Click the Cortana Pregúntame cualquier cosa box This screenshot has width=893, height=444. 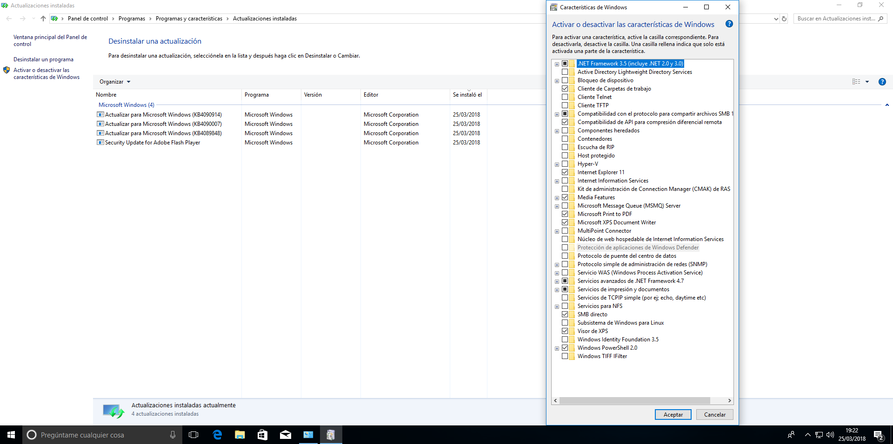point(102,435)
